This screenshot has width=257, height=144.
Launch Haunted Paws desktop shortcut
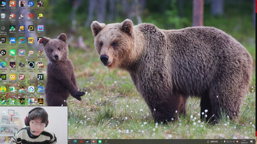pyautogui.click(x=22, y=18)
